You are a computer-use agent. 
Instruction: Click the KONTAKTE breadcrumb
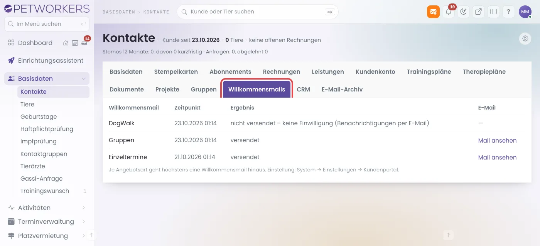coord(156,12)
